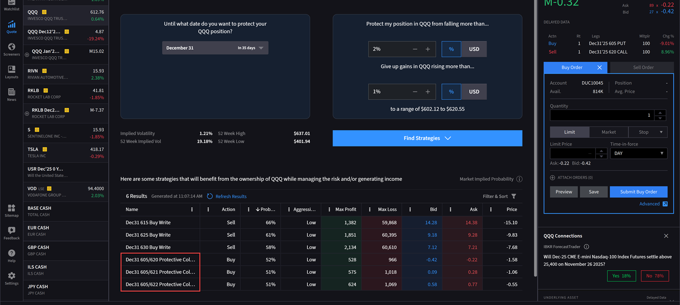Select Market order type
Viewport: 680px width, 305px height.
[x=608, y=132]
